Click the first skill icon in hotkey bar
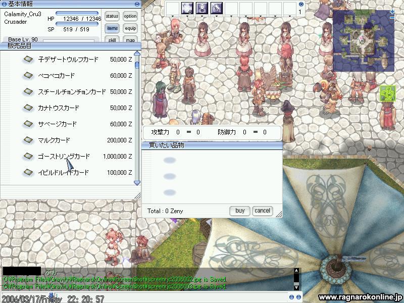The height and width of the screenshot is (303, 404). coord(187,8)
